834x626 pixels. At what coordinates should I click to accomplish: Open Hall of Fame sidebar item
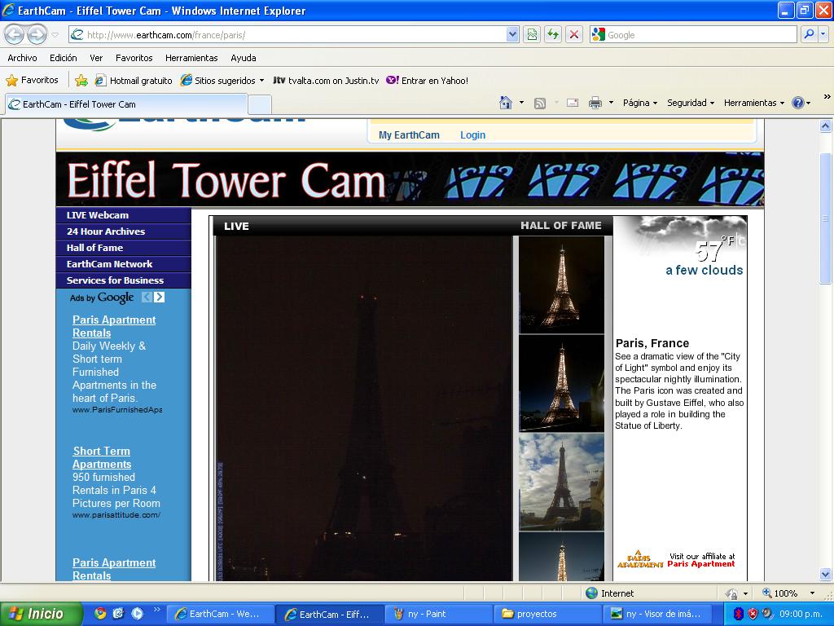(124, 248)
